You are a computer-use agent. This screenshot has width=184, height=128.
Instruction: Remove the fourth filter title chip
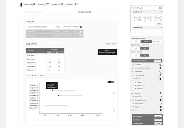coord(76,4)
